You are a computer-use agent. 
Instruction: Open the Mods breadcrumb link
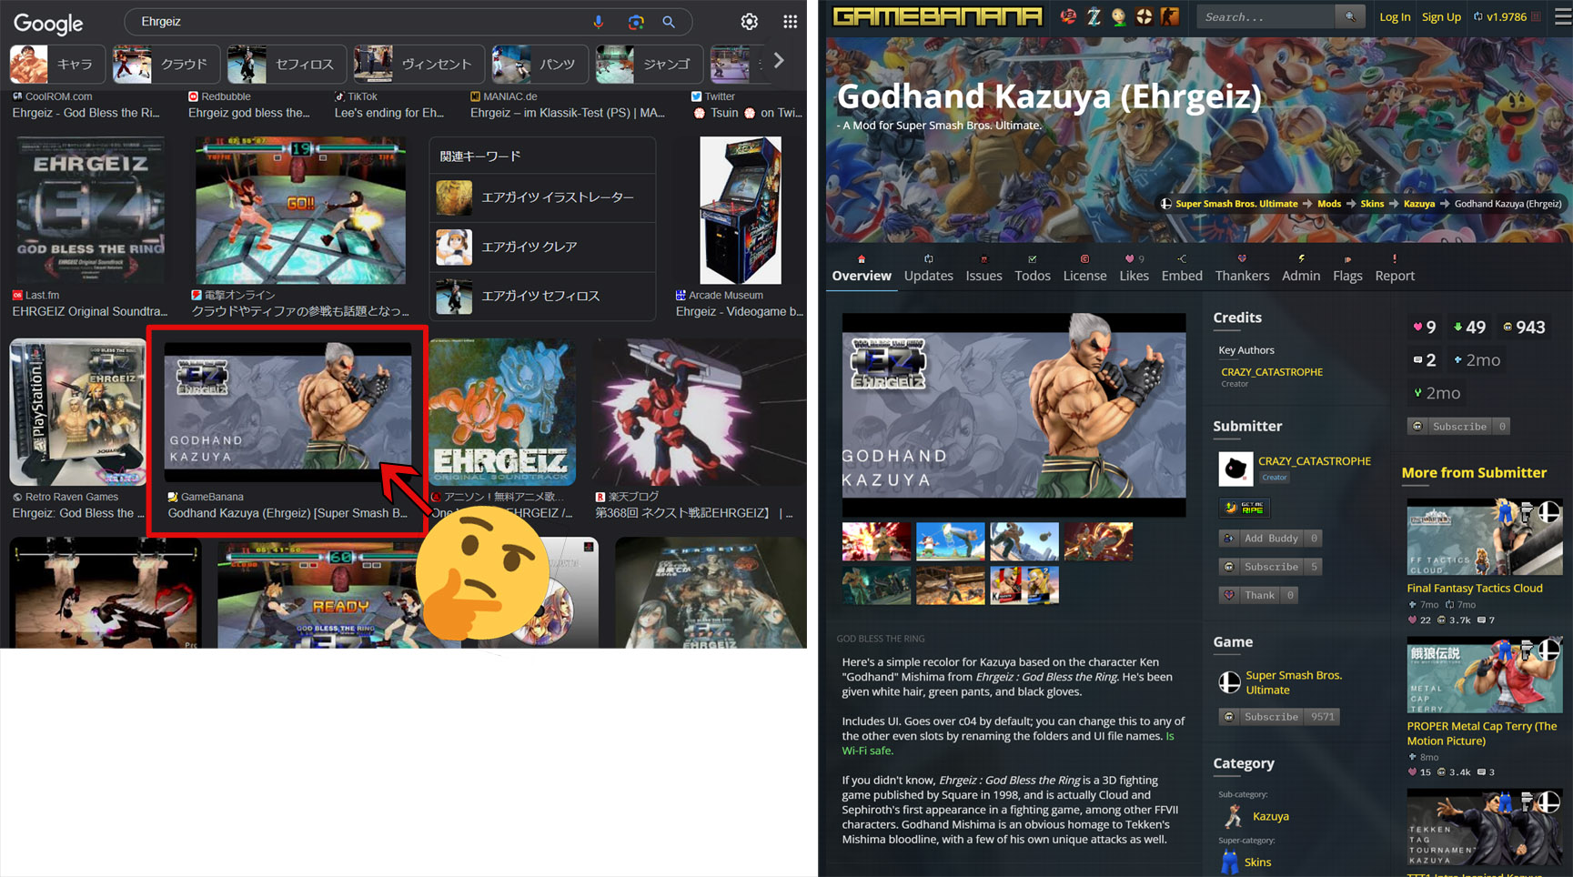1329,204
